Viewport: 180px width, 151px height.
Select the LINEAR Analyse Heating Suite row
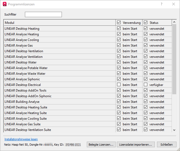(88, 113)
